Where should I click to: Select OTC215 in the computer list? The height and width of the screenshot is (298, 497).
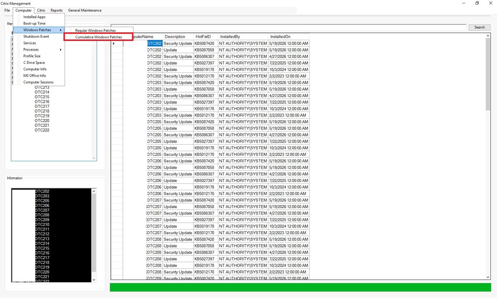(42, 97)
